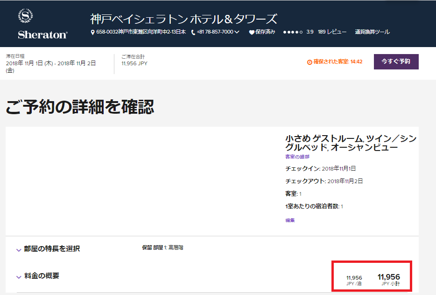Click the map pin location icon
Image resolution: width=436 pixels, height=295 pixels.
(92, 33)
